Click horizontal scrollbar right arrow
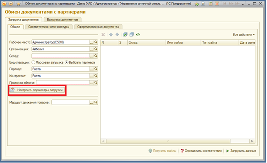This screenshot has height=163, width=267. (252, 141)
